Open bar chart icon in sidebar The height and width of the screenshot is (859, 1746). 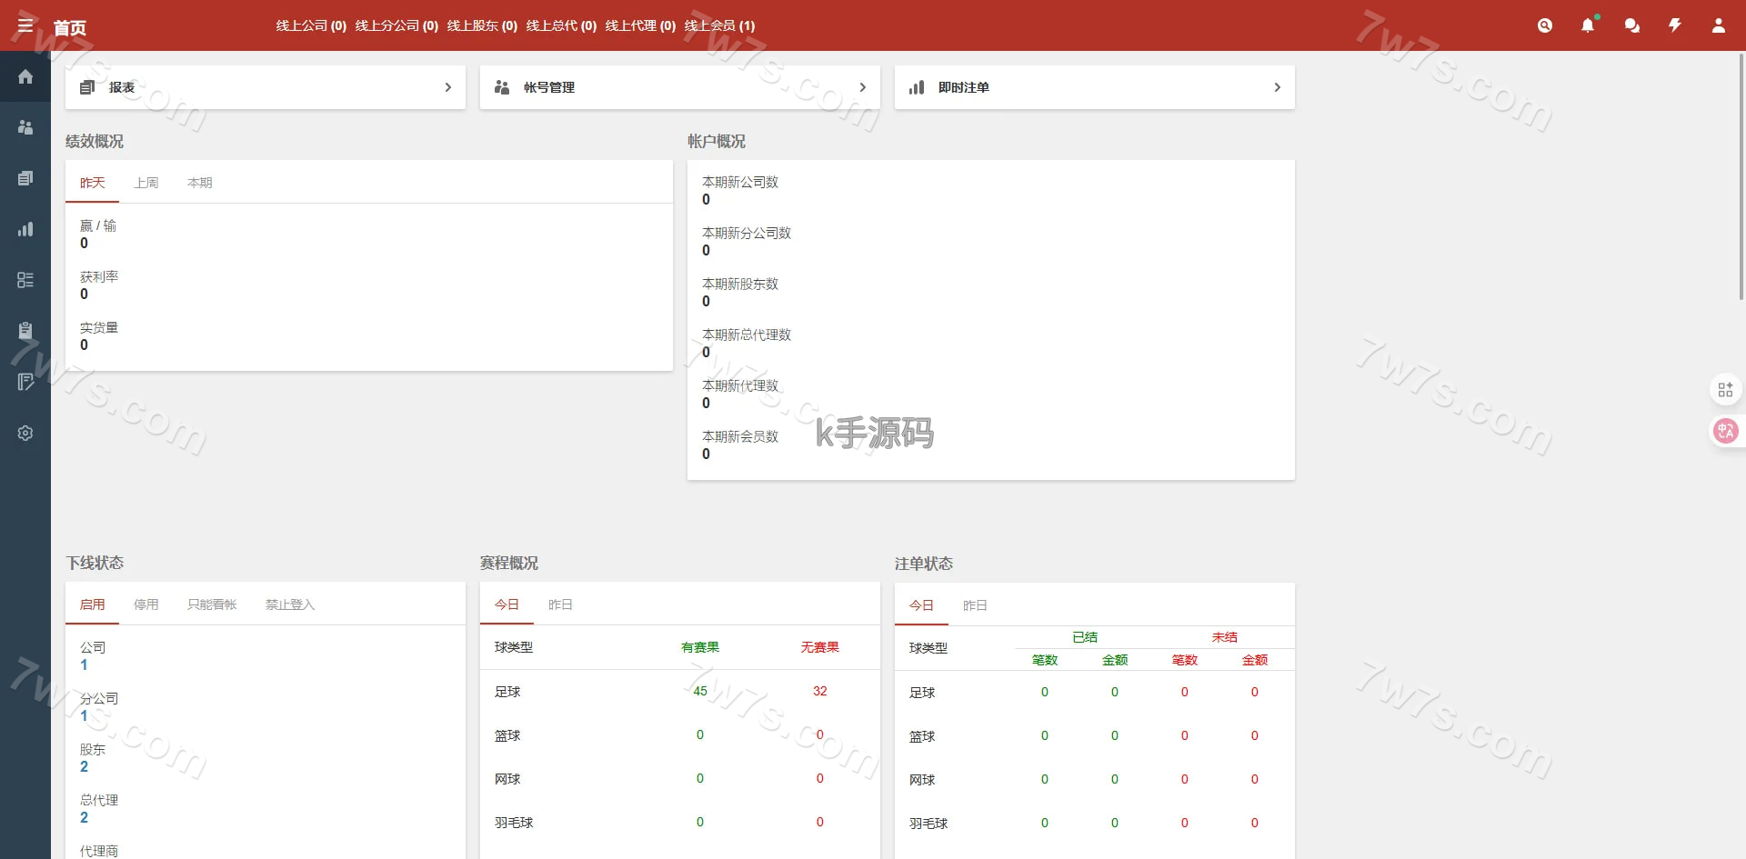click(x=25, y=229)
